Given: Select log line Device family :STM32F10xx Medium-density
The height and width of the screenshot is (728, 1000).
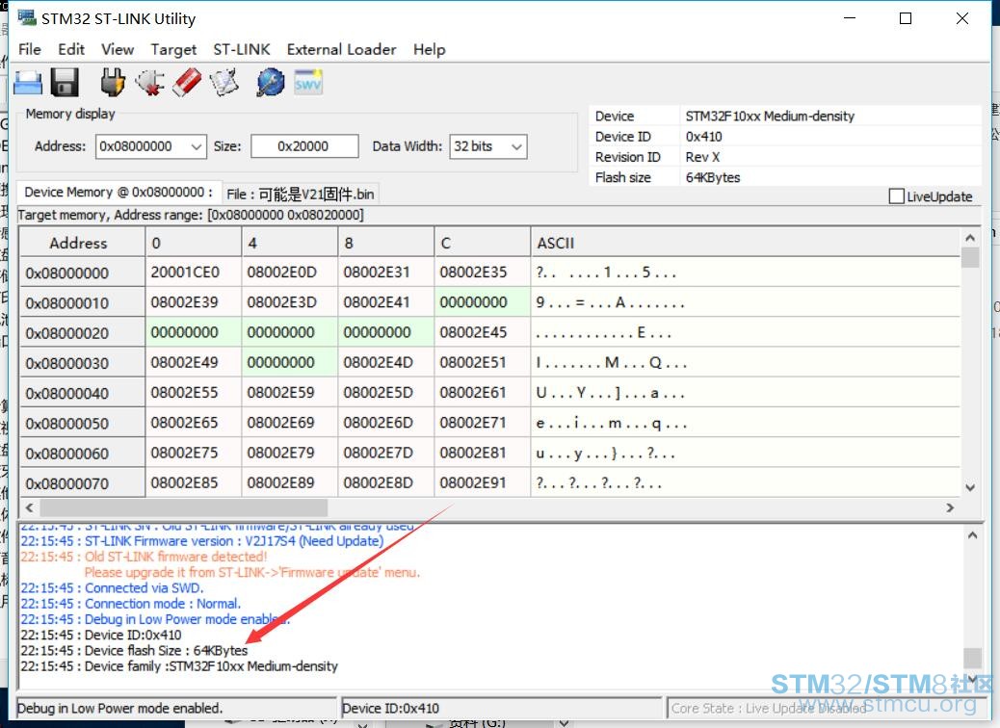Looking at the screenshot, I should [x=179, y=666].
